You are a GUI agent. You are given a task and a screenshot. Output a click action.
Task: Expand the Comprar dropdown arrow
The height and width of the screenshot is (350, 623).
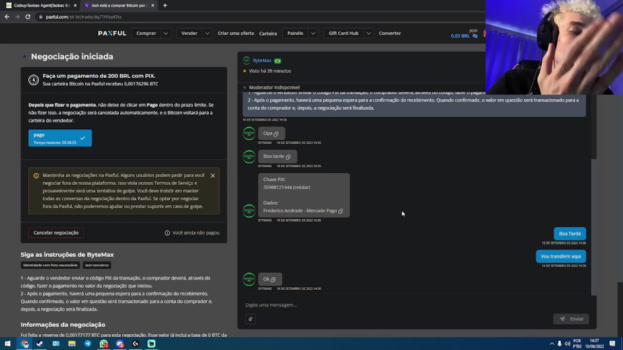point(166,33)
